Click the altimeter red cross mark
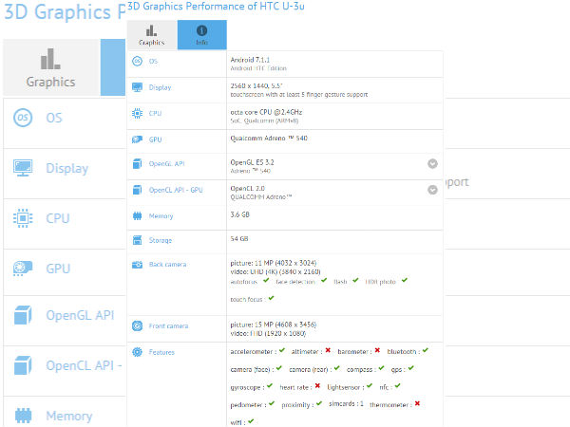The width and height of the screenshot is (570, 427). pos(328,350)
